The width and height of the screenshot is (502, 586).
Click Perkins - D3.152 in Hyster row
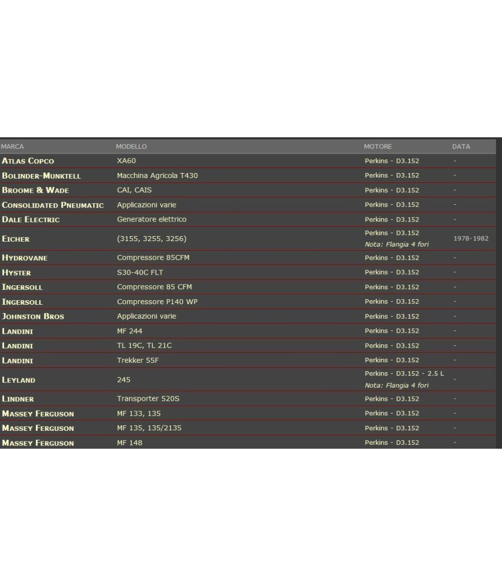tap(392, 272)
